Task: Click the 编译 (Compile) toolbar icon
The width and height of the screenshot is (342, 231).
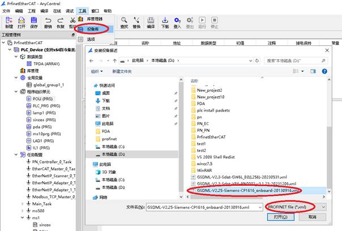Action: (151, 23)
